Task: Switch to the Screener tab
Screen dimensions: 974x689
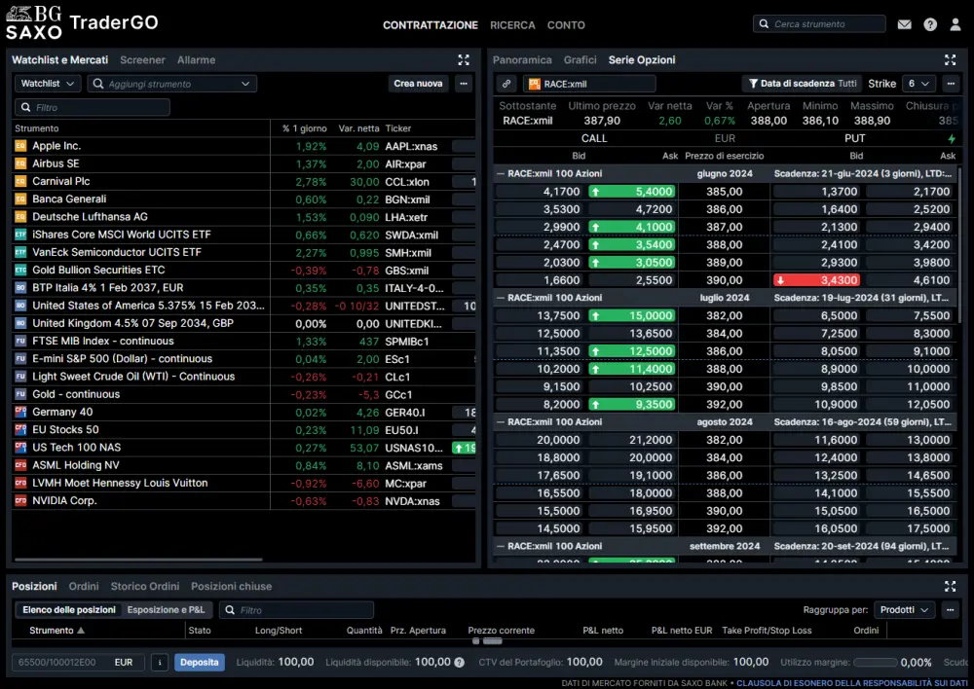Action: (x=142, y=59)
